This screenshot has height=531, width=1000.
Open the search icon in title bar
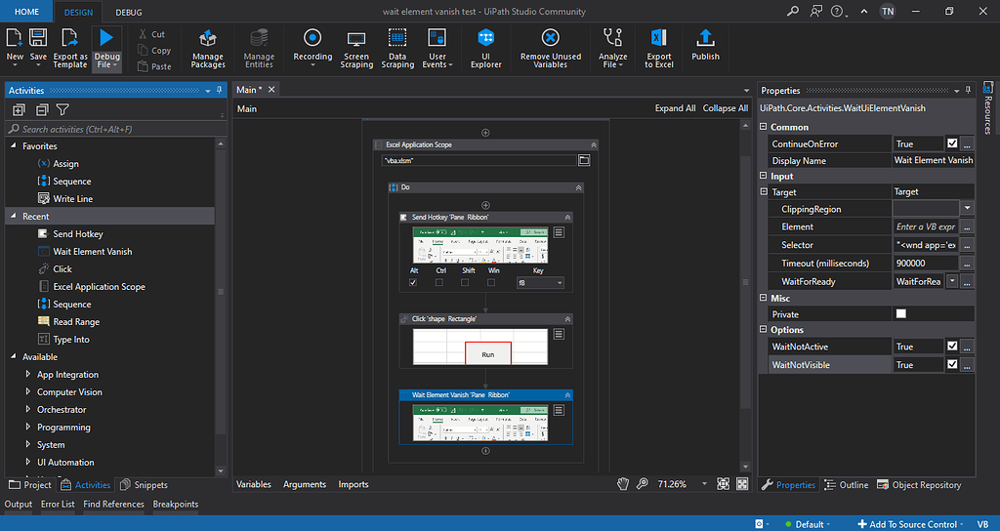click(793, 12)
